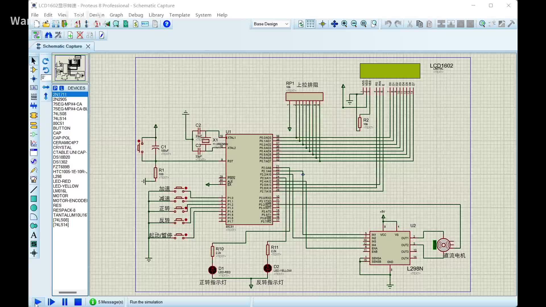546x307 pixels.
Task: Select the 2D Graphics Text tool
Action: [34, 235]
